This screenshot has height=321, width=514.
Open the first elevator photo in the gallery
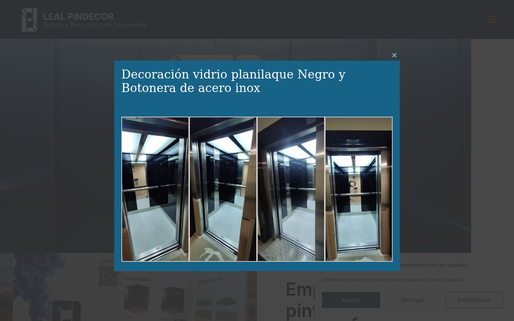point(155,189)
